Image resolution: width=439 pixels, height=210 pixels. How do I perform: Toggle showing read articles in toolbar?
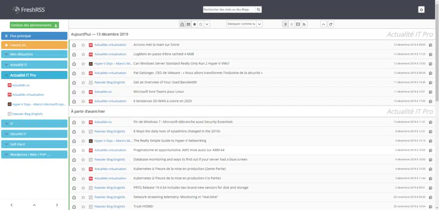pyautogui.click(x=182, y=24)
